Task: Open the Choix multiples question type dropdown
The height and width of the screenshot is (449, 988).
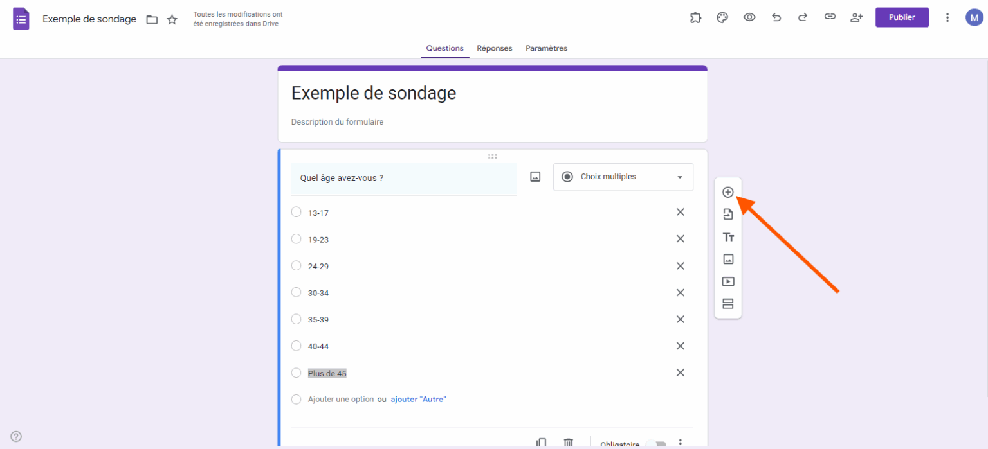Action: pyautogui.click(x=623, y=177)
